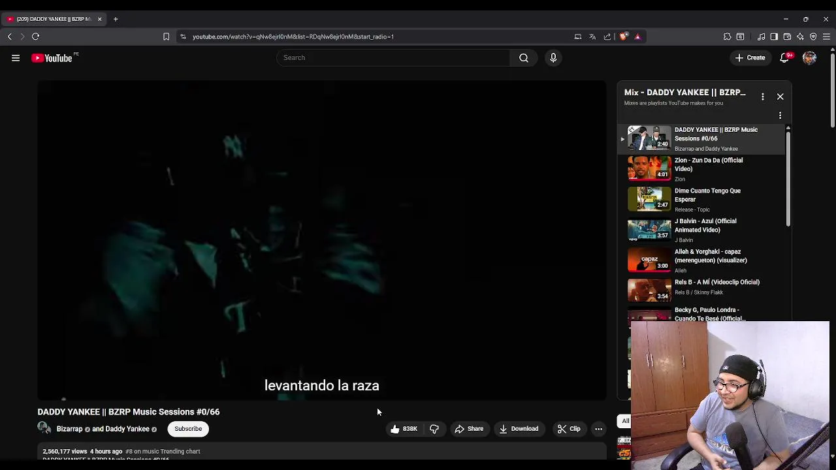The width and height of the screenshot is (836, 470).
Task: Click the main video player area
Action: [x=321, y=240]
